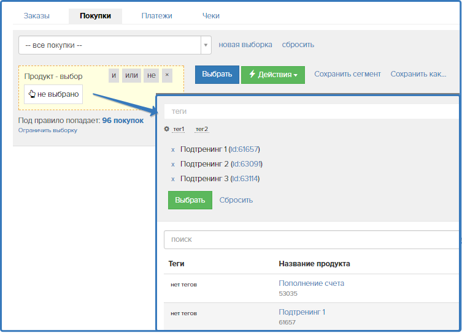Click the product id '53035'
462x333 pixels.
coord(288,294)
